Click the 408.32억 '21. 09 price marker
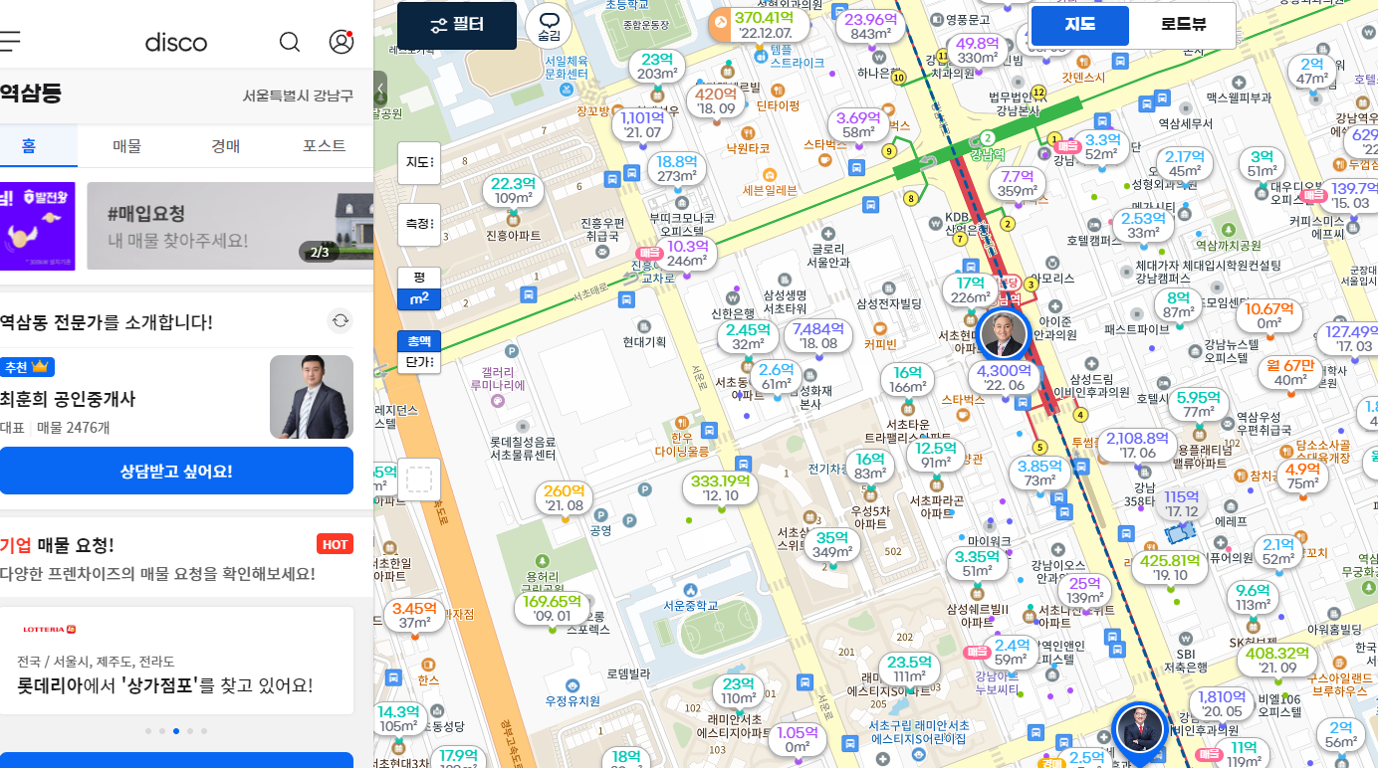The image size is (1378, 768). [1276, 660]
